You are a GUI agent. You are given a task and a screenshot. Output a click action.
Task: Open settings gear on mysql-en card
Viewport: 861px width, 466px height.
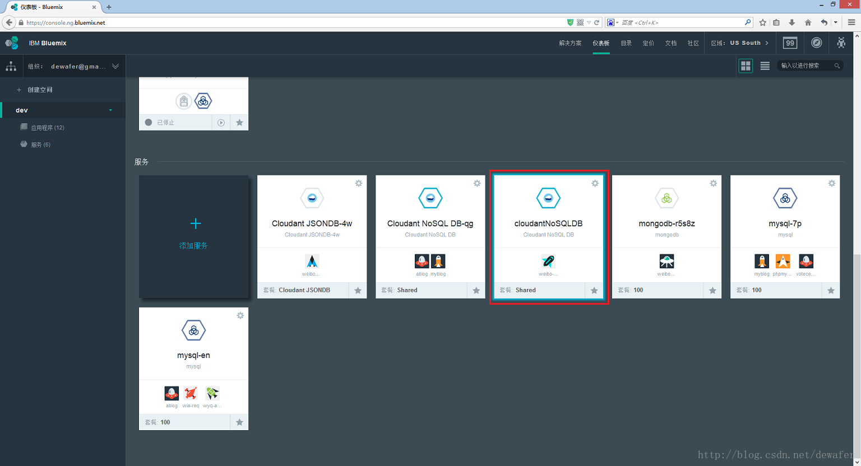point(240,315)
